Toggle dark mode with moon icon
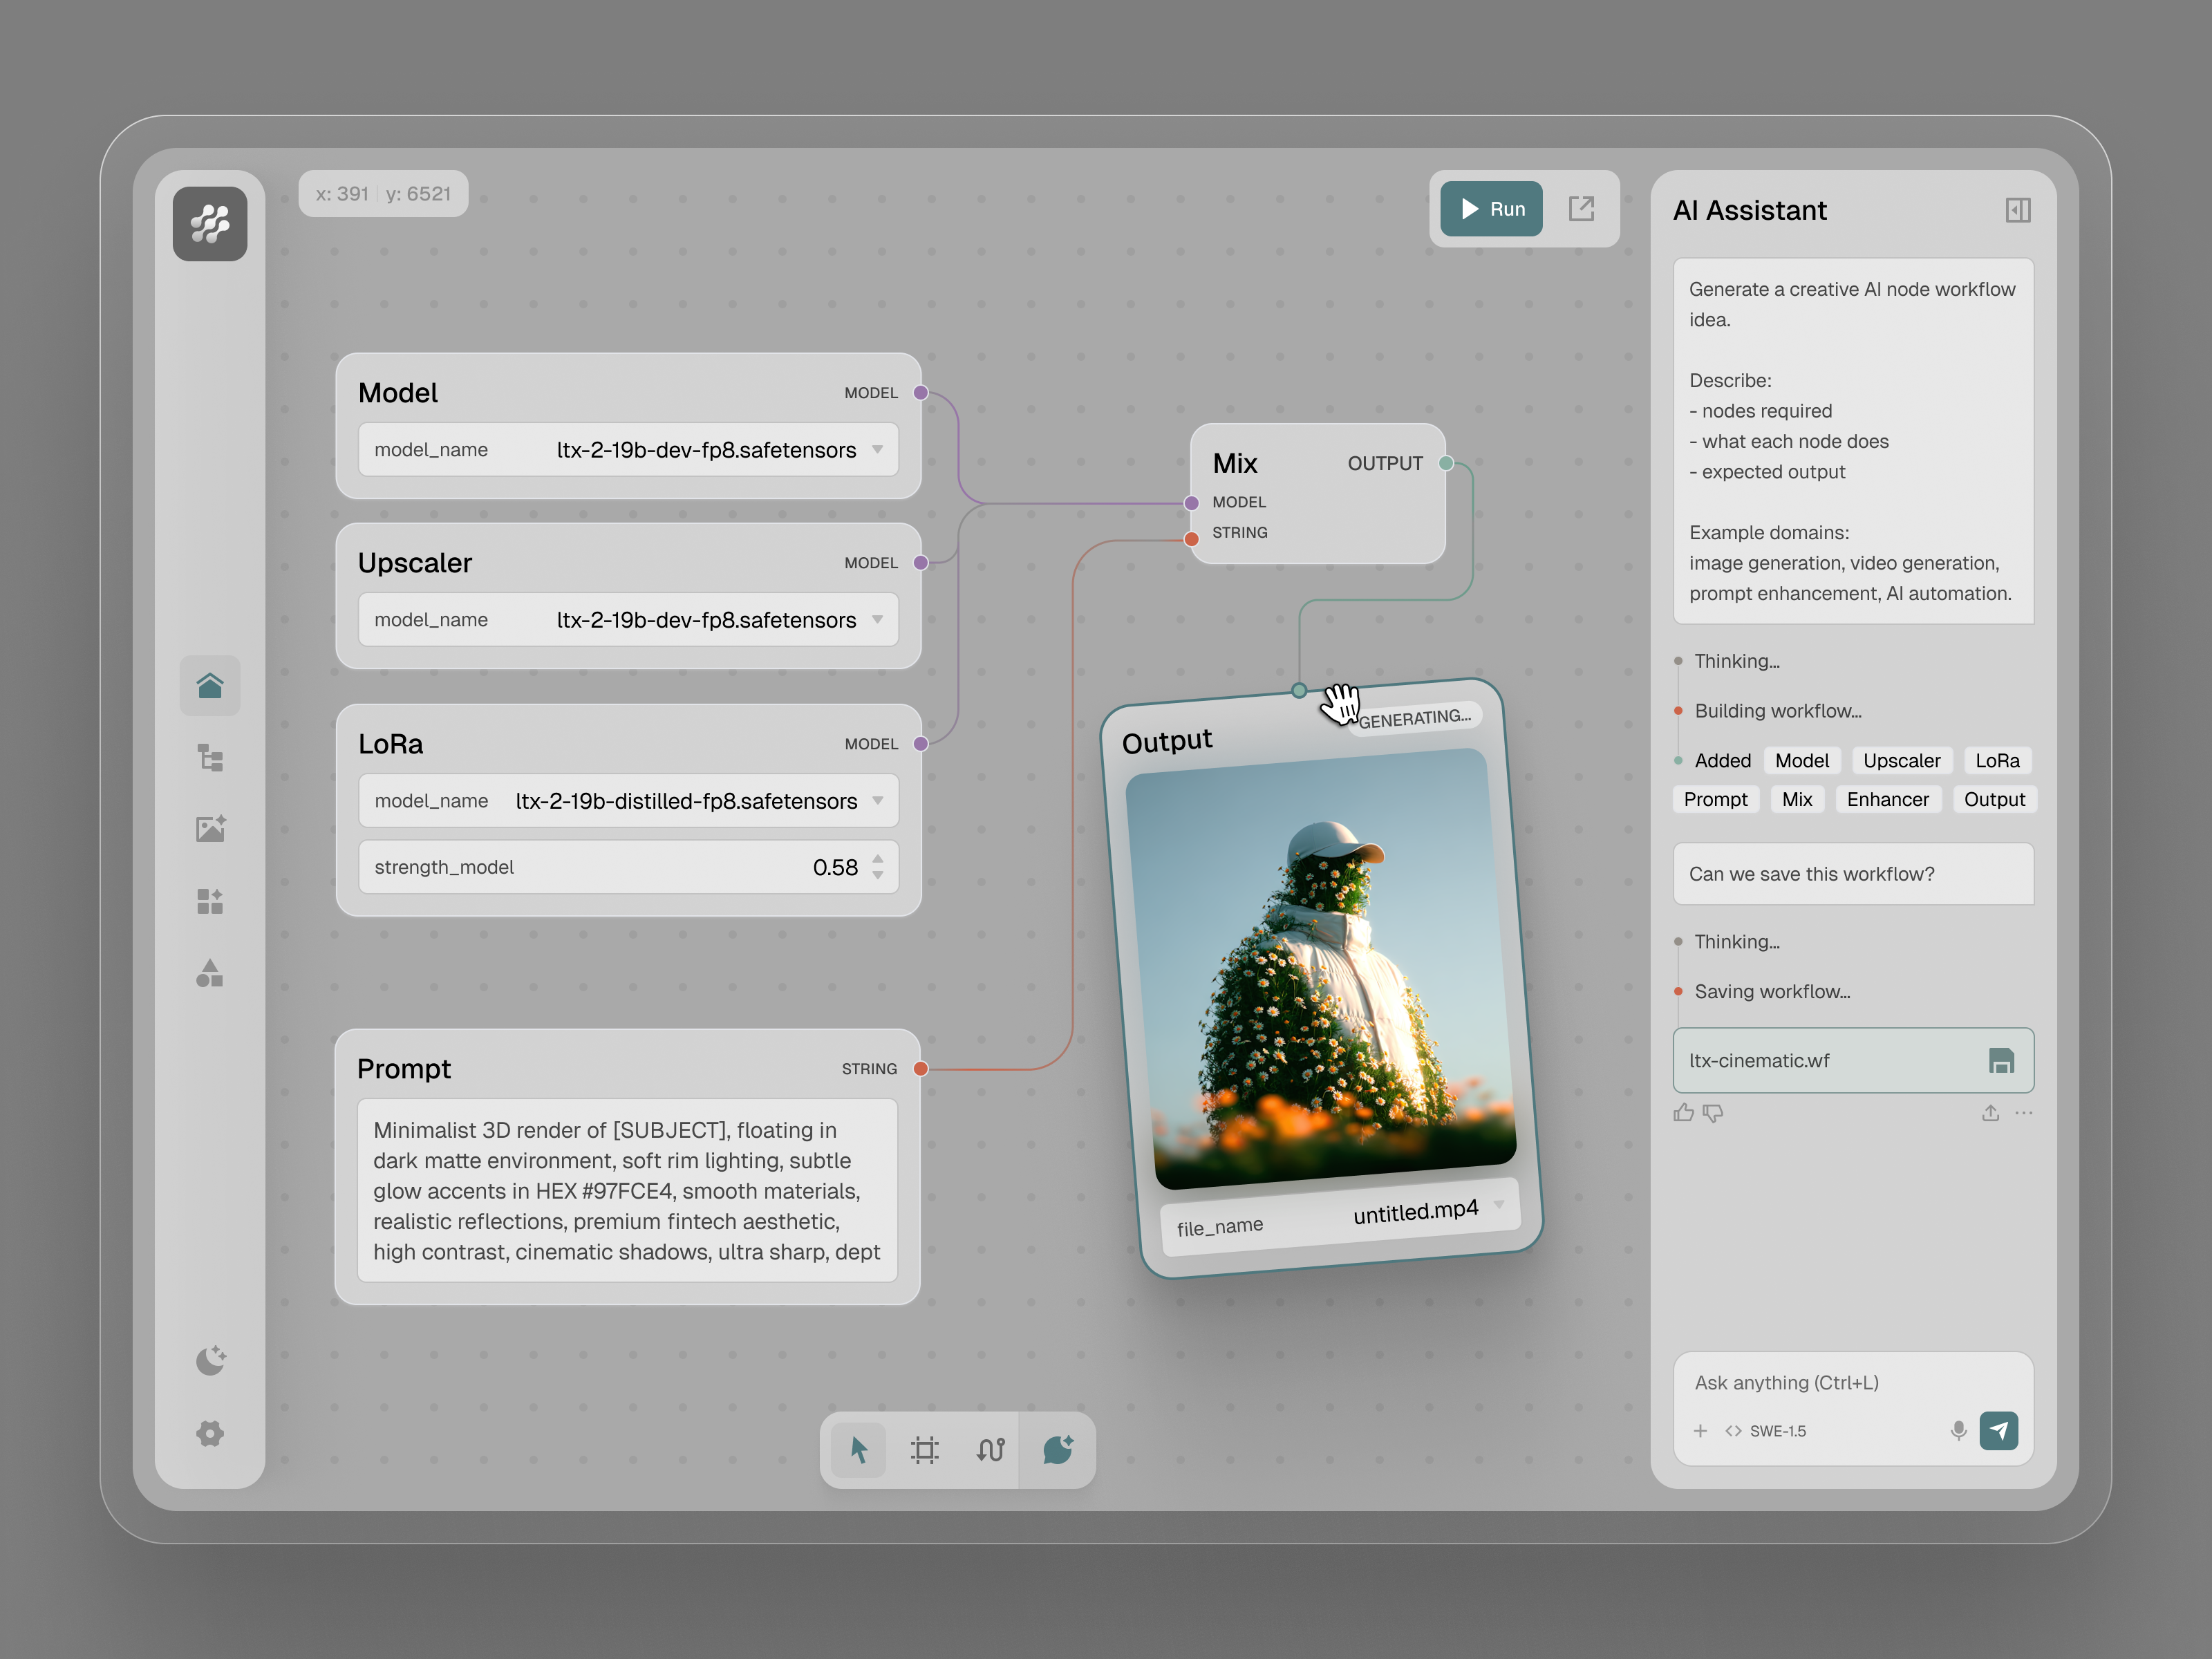Image resolution: width=2212 pixels, height=1659 pixels. pos(210,1360)
